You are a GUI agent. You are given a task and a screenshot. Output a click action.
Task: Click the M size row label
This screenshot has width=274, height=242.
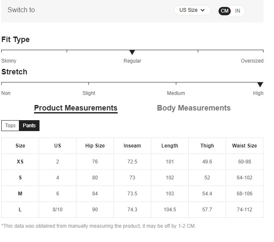click(x=20, y=194)
